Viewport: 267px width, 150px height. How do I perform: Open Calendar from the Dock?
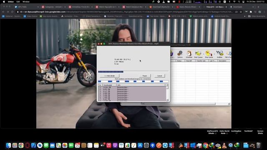pos(78,145)
